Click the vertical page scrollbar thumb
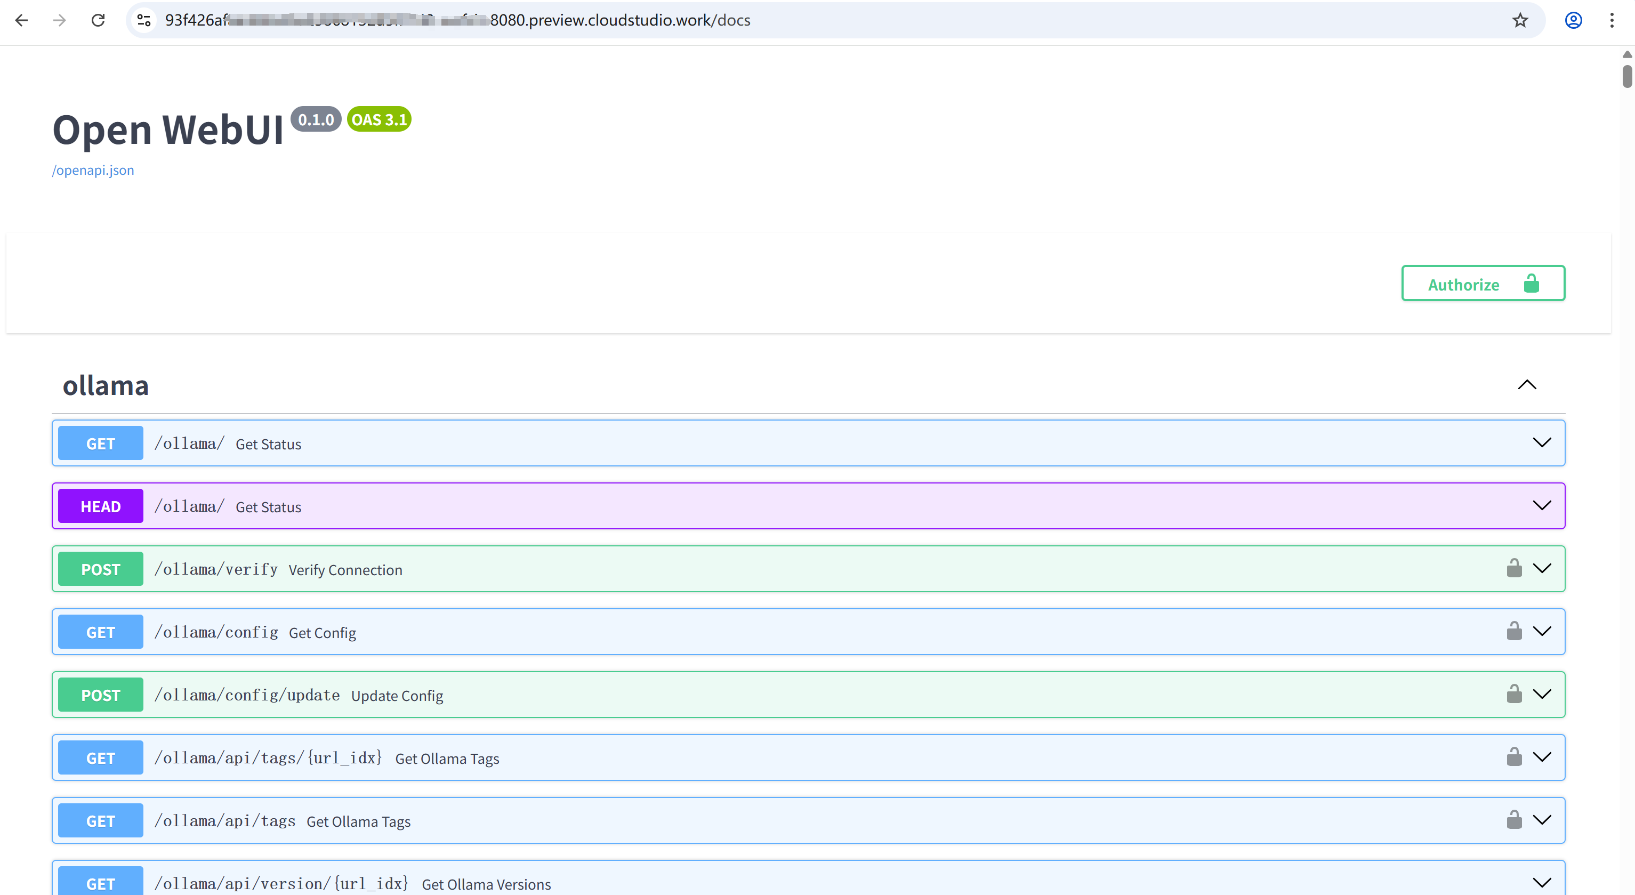This screenshot has width=1635, height=895. pos(1627,76)
